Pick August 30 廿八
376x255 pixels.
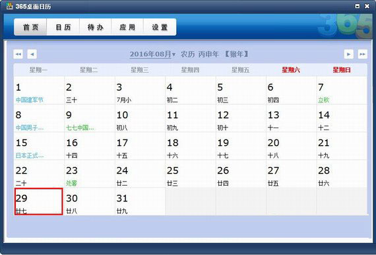(90, 201)
